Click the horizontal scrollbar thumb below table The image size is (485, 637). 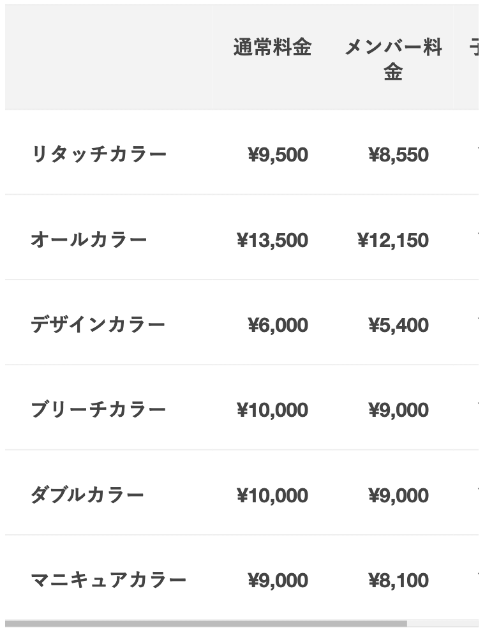206,624
